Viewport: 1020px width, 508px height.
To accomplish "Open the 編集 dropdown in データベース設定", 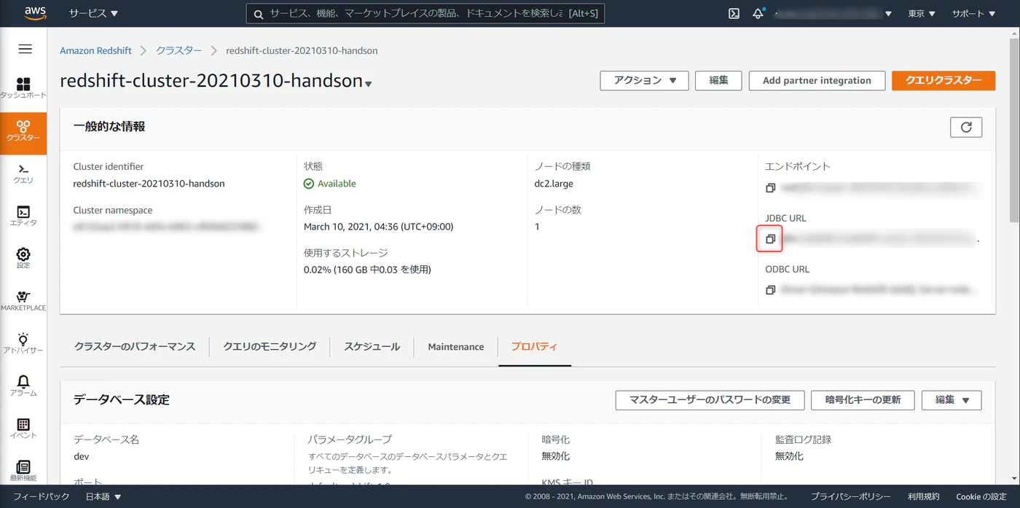I will (x=952, y=400).
